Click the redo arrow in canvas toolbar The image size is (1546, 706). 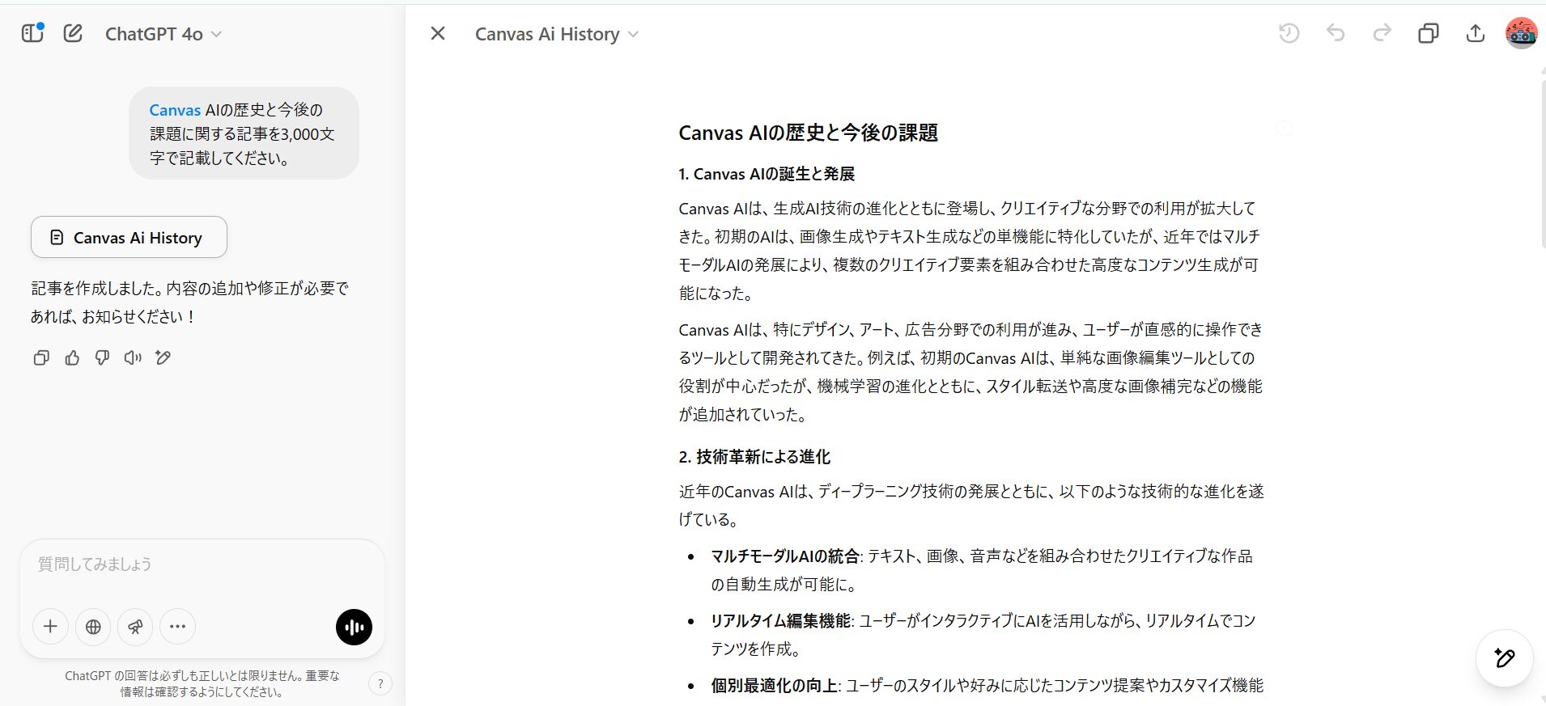[x=1382, y=33]
